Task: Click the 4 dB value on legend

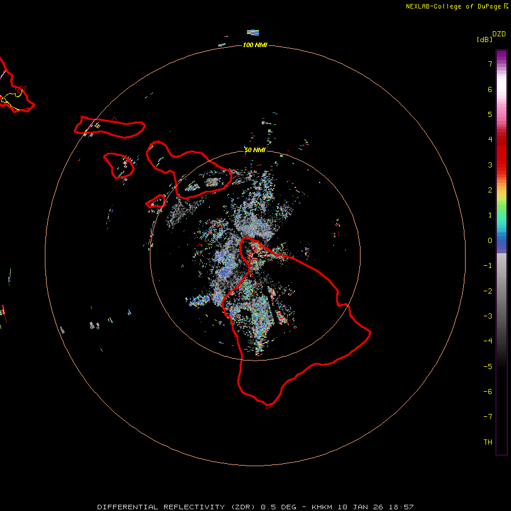Action: click(490, 140)
